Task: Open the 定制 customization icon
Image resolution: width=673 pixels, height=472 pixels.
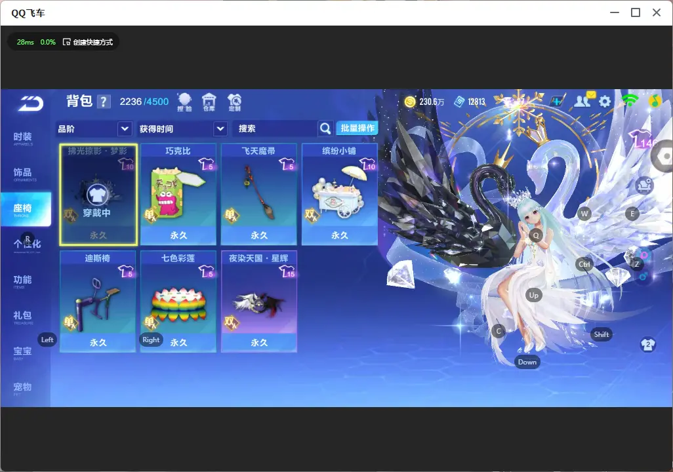Action: [x=234, y=102]
